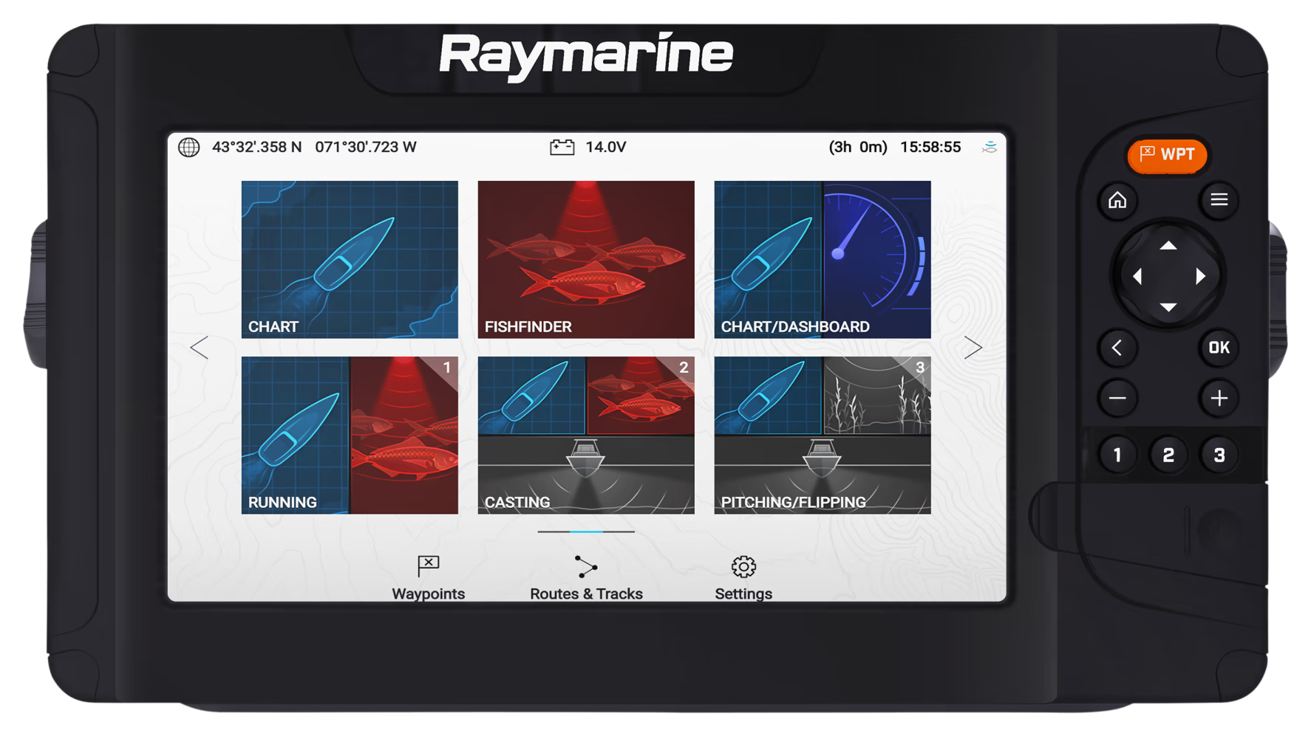Tap the directional pad up arrow
Viewport: 1311px width, 736px height.
click(x=1168, y=246)
